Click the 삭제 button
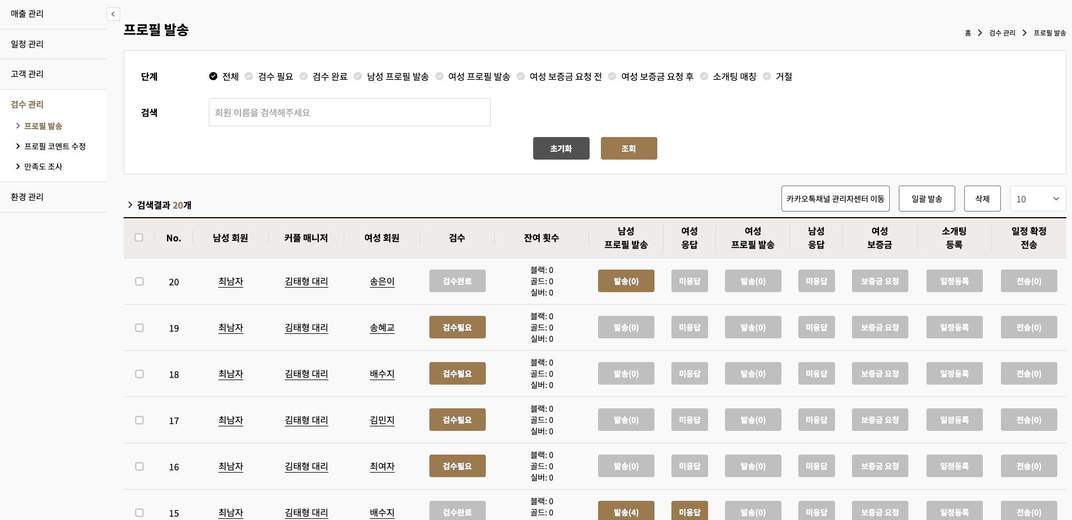 click(x=982, y=199)
